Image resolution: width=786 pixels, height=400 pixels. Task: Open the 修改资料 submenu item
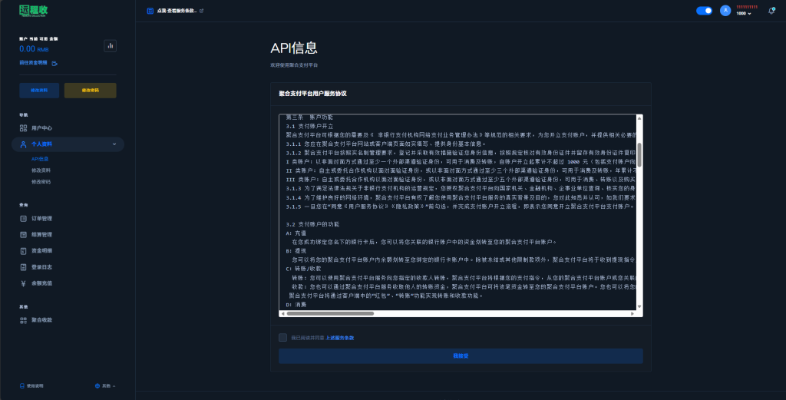pos(41,170)
